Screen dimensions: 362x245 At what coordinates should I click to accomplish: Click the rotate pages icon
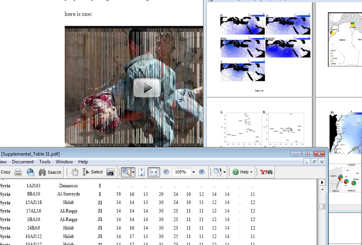tap(217, 172)
